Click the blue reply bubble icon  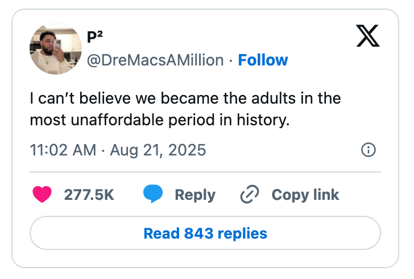click(153, 195)
